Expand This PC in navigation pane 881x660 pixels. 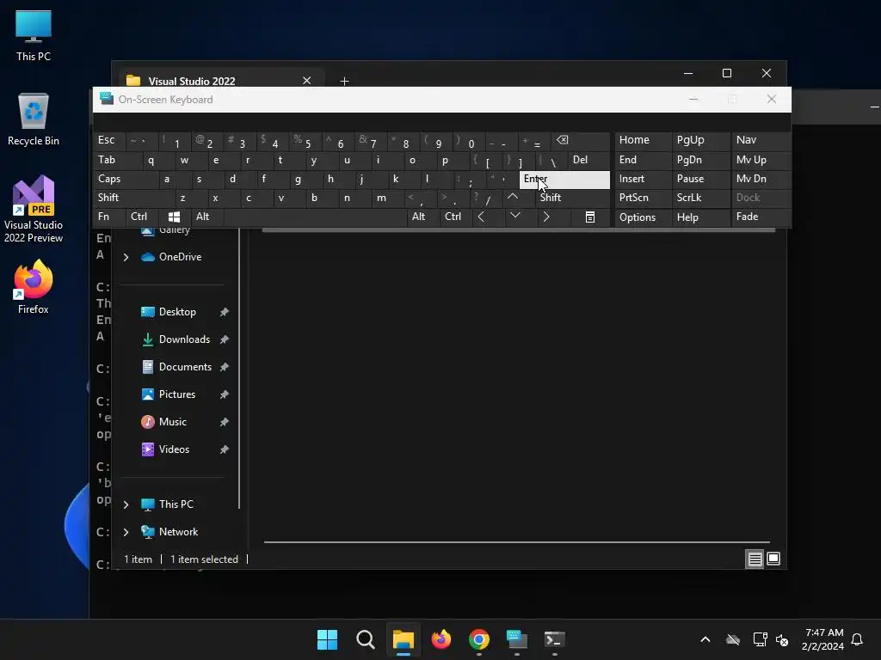[126, 504]
